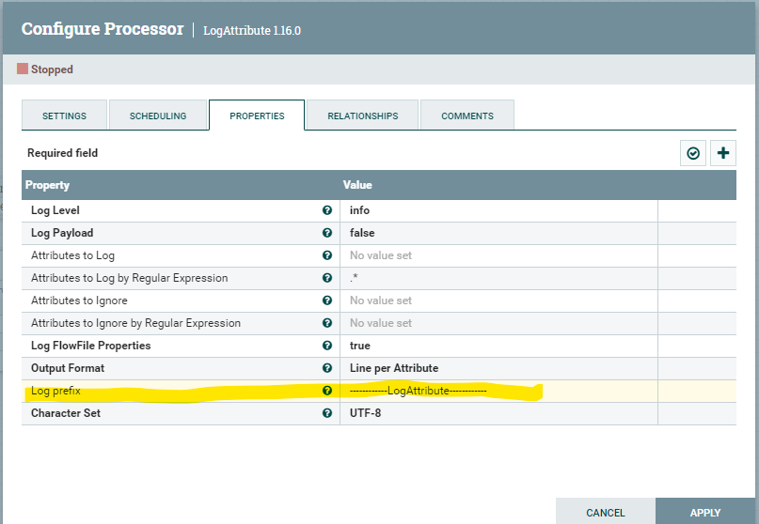Change the Log Payload false value
Viewport: 759px width, 524px height.
click(498, 233)
